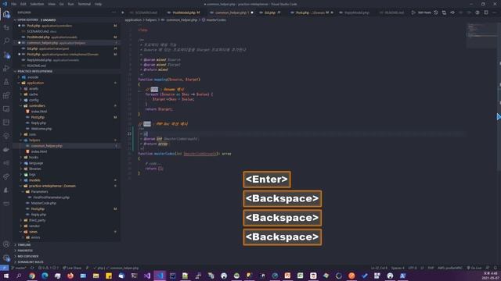Open File Explorer from the taskbar
The height and width of the screenshot is (281, 501).
coord(96,276)
